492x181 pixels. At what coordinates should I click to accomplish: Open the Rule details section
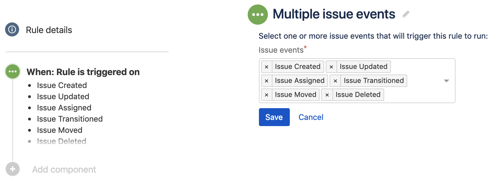click(49, 30)
